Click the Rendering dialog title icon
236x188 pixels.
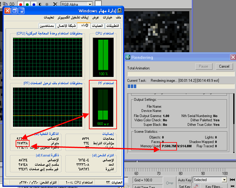(x=128, y=57)
